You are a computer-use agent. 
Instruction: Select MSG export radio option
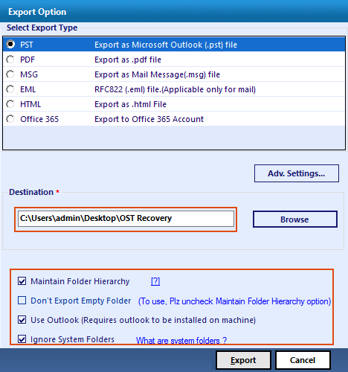(10, 74)
